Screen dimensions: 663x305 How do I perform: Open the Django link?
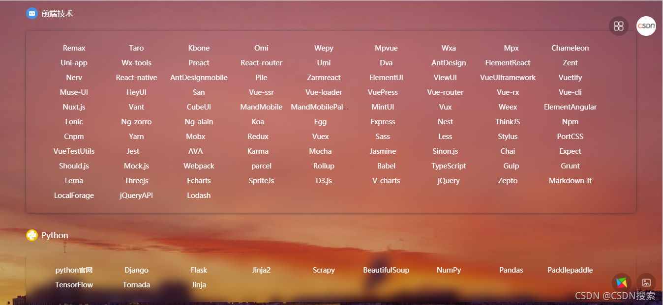[x=137, y=270]
